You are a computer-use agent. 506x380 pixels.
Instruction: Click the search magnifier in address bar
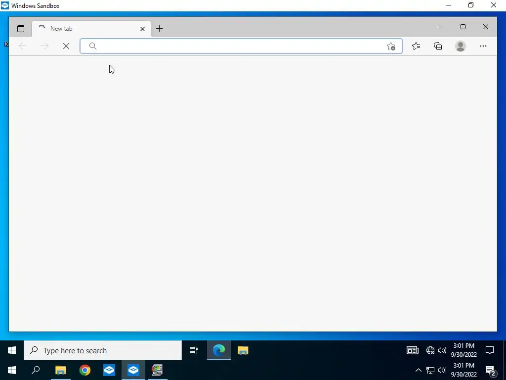(92, 46)
